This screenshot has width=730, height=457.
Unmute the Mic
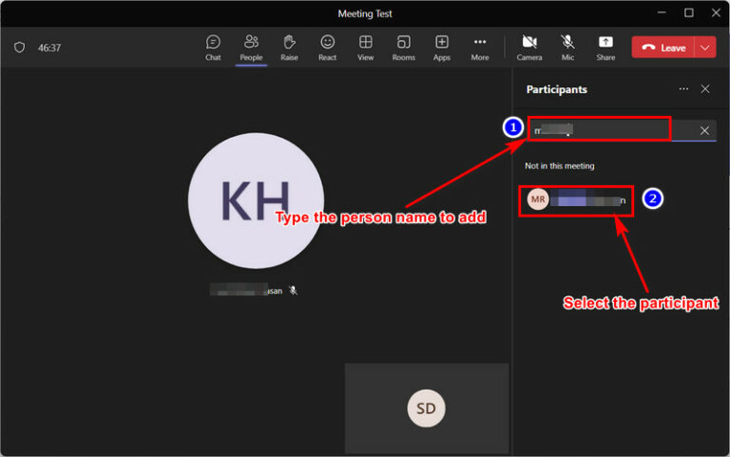pos(567,48)
